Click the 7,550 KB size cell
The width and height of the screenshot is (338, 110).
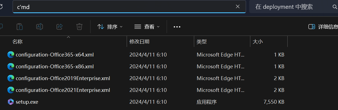[274, 102]
